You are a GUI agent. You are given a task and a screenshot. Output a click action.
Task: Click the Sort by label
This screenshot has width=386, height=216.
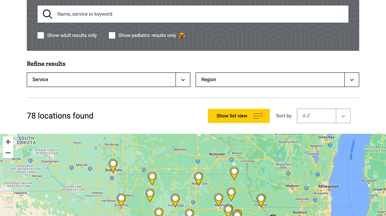(x=284, y=116)
